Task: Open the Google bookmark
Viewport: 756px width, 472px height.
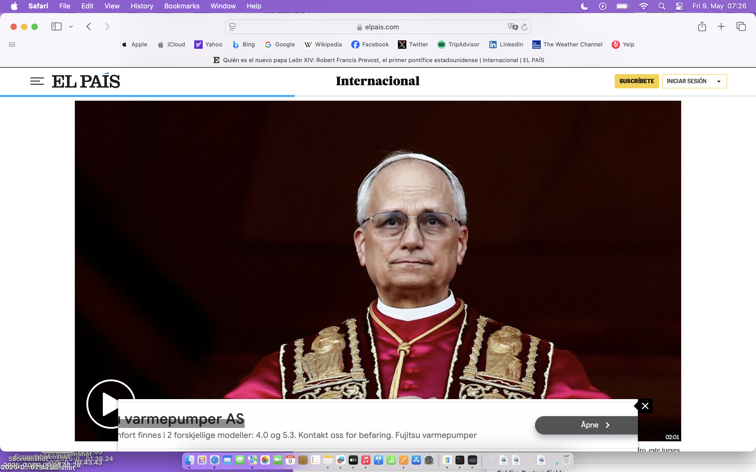Action: point(280,44)
